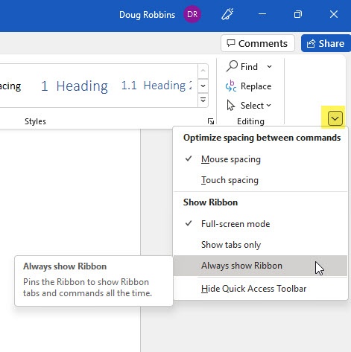Close the Word window

click(x=334, y=14)
